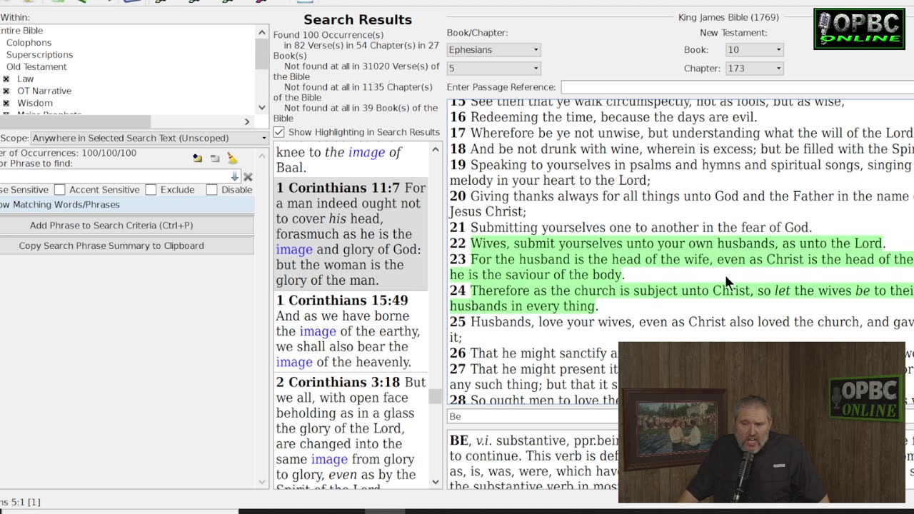
Task: Select Wisdom label in tree
Action: point(34,104)
